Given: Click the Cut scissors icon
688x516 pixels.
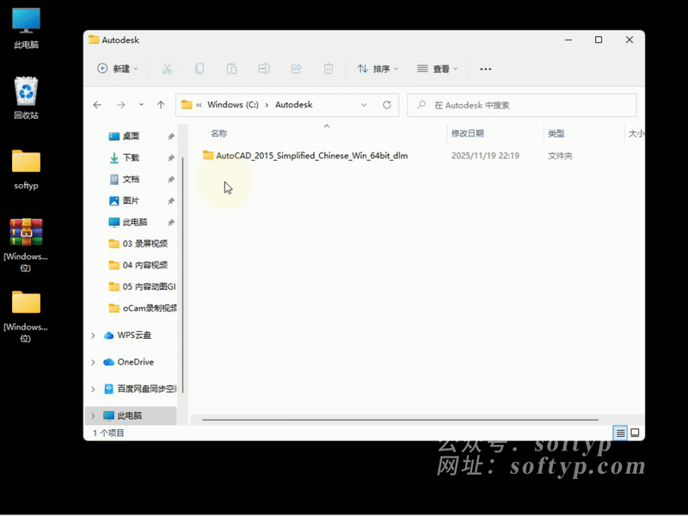Looking at the screenshot, I should click(167, 69).
